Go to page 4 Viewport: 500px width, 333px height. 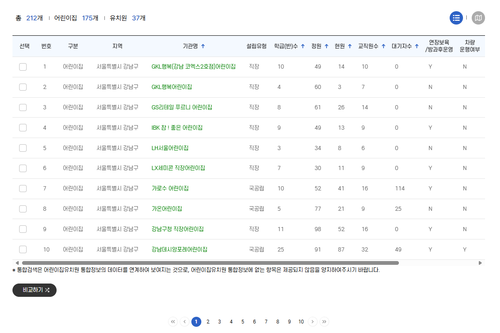pos(231,321)
